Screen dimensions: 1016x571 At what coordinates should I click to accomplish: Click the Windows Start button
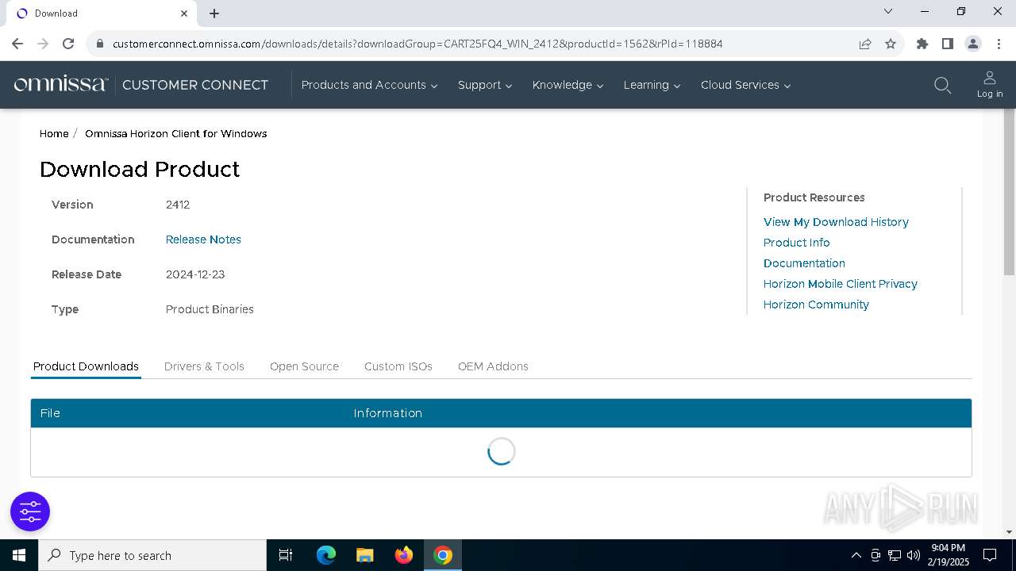19,555
